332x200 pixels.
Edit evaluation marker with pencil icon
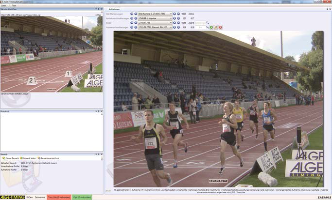[x=216, y=27]
